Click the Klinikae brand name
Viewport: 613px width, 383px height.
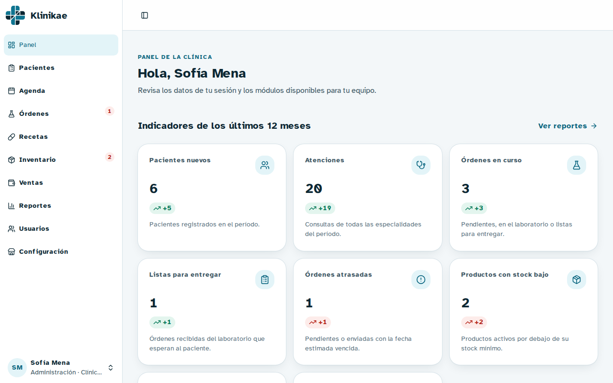pyautogui.click(x=49, y=15)
